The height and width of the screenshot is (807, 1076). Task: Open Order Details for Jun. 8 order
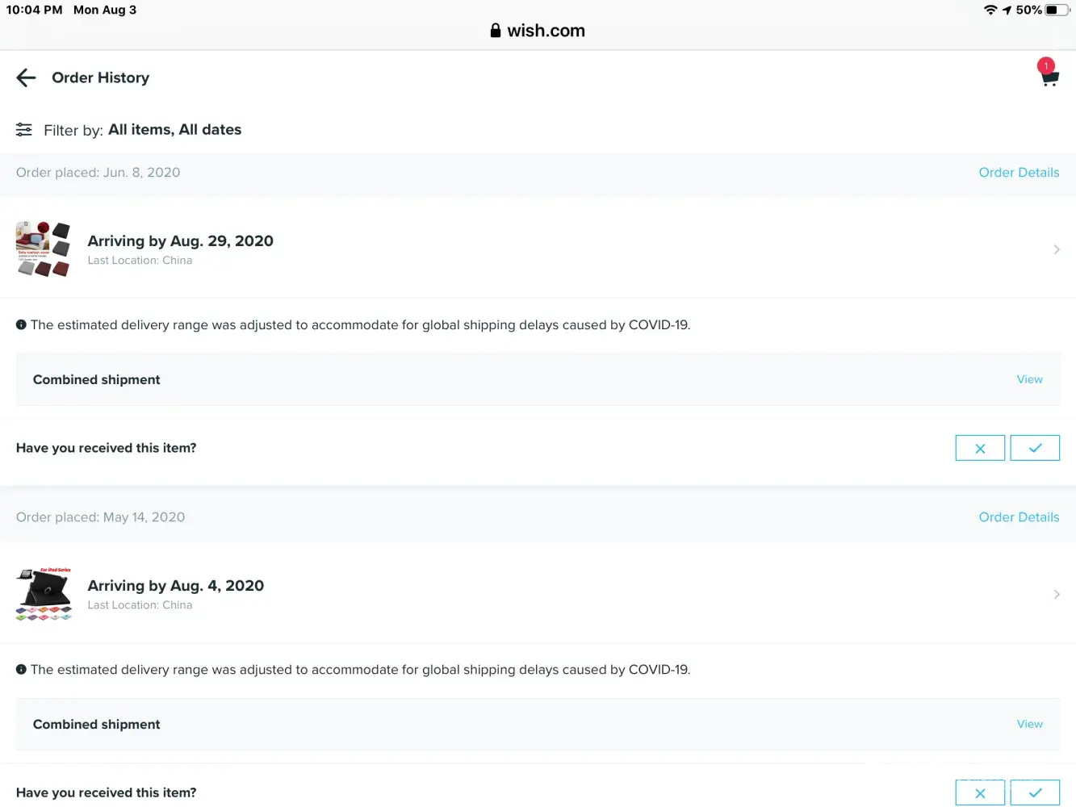click(1019, 173)
